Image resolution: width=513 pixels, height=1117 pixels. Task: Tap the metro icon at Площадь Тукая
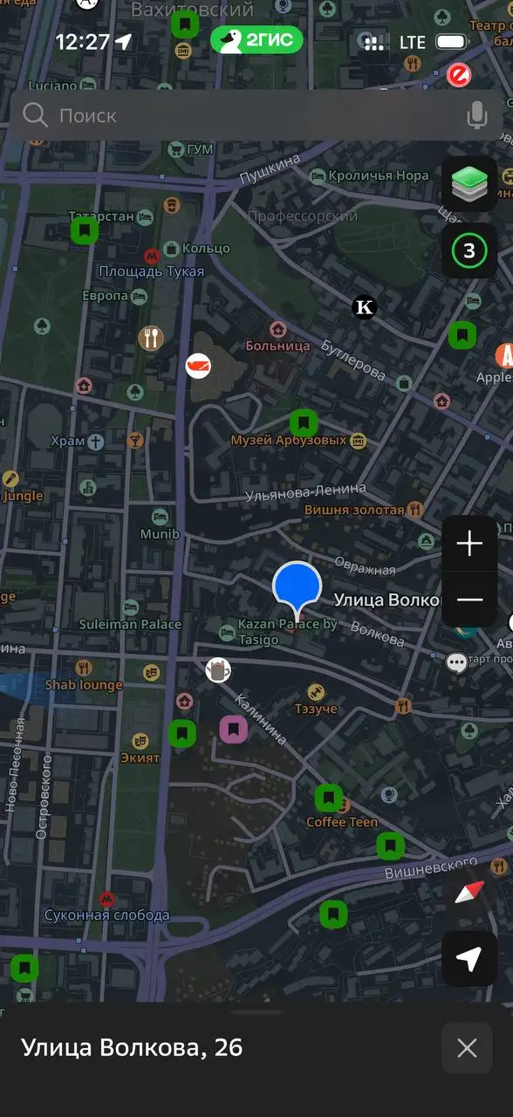[152, 256]
